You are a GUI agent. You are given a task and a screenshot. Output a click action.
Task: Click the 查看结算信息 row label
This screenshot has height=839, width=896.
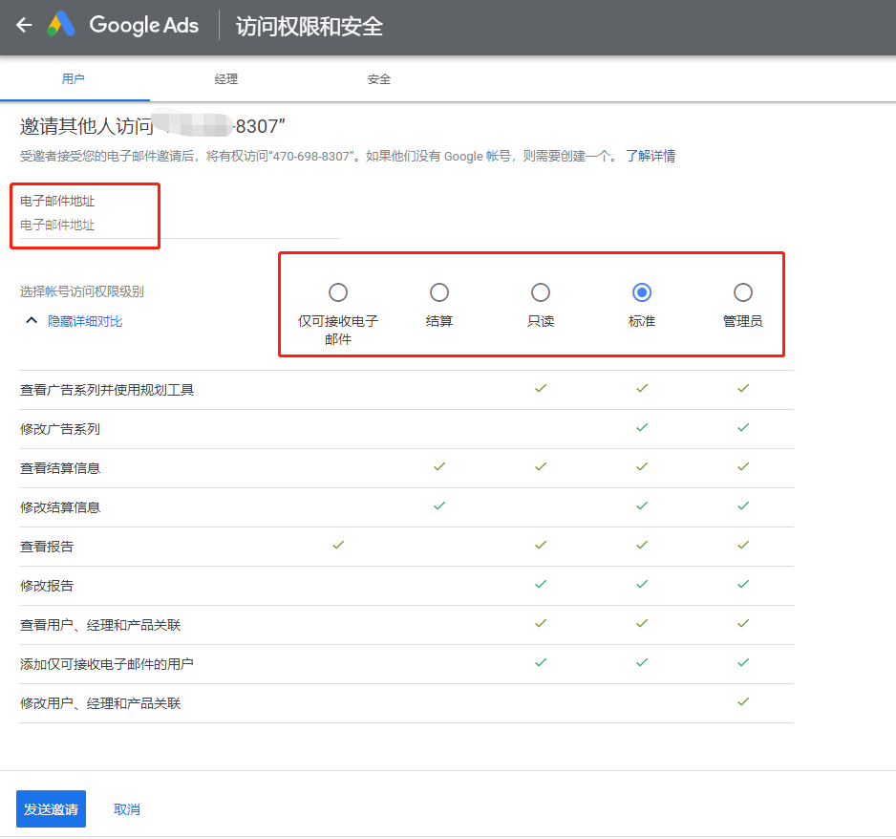[60, 468]
